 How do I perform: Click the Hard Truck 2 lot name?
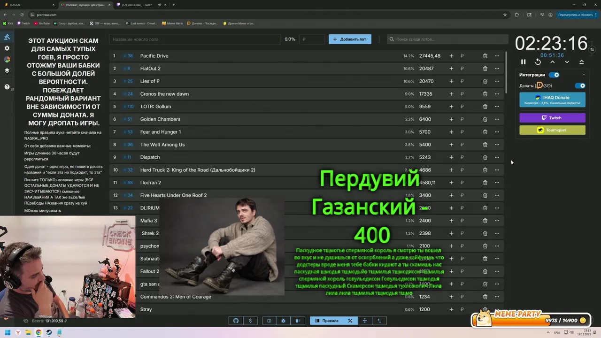click(198, 170)
